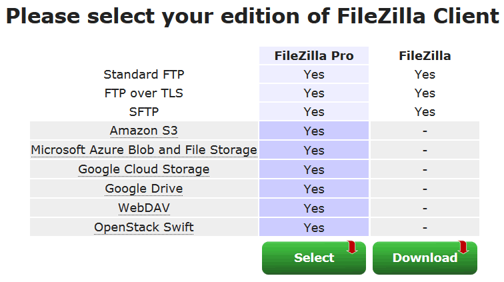The width and height of the screenshot is (504, 282).
Task: Click the green Download button
Action: 425,258
